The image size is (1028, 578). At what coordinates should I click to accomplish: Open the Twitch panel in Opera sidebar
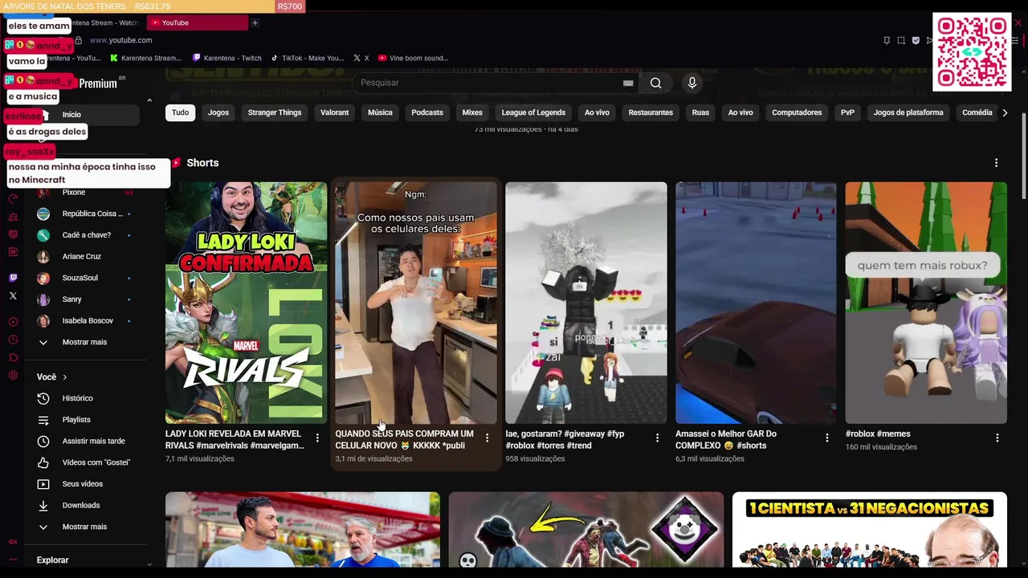coord(13,278)
